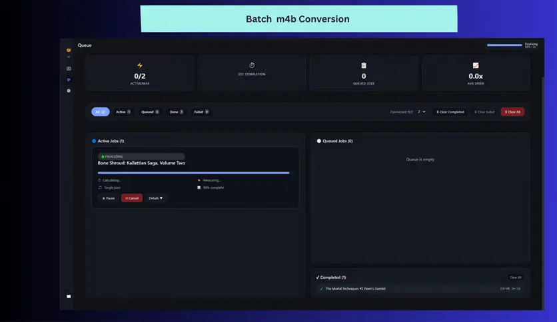Select the All filter pill
Viewport: 557px width, 322px height.
pos(101,112)
